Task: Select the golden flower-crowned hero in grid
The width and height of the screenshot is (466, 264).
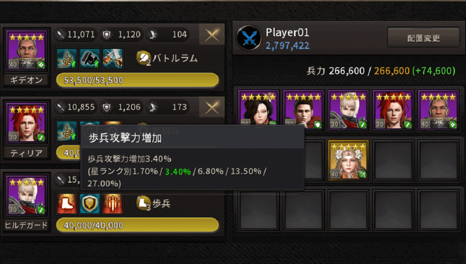Action: (348, 160)
